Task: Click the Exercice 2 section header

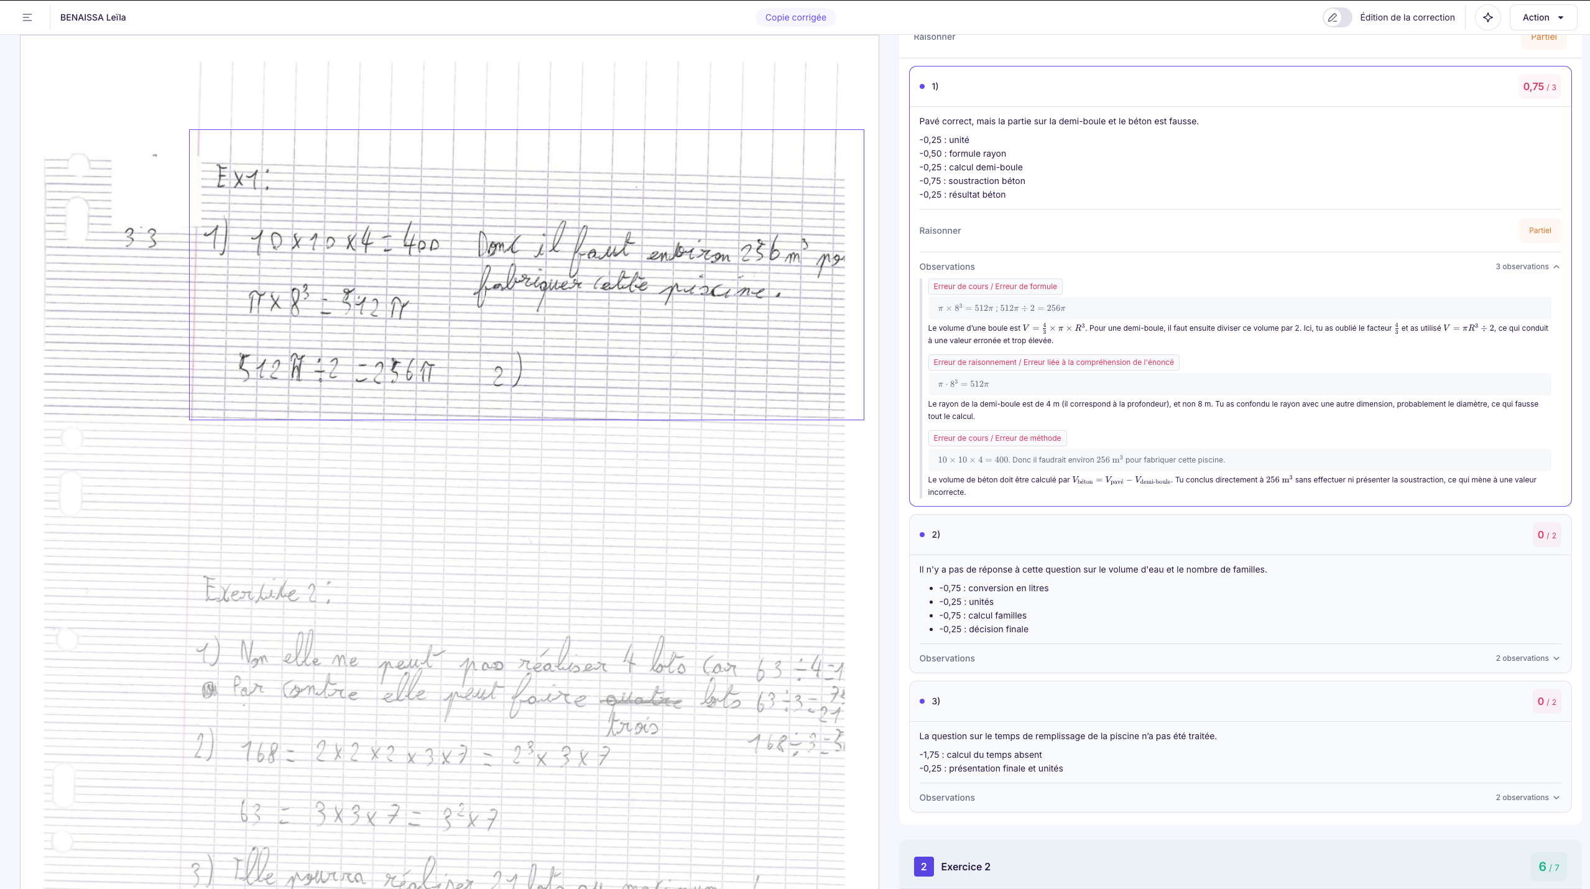Action: [965, 867]
